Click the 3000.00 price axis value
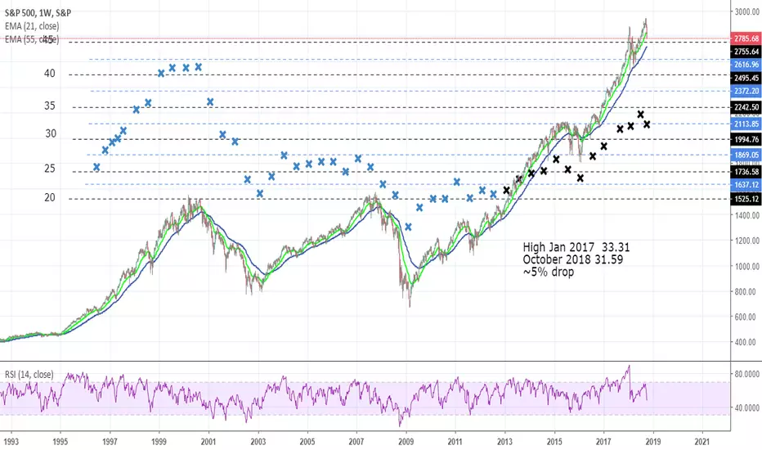Viewport: 762px width, 450px height. (x=747, y=11)
